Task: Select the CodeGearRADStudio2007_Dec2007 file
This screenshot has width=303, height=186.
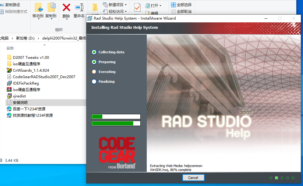Action: [x=44, y=77]
